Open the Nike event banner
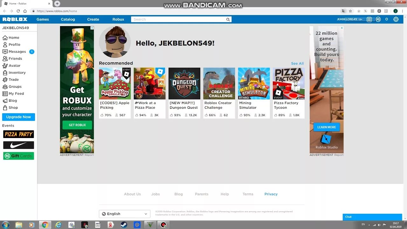Viewport: 407px width, 229px height. [18, 145]
